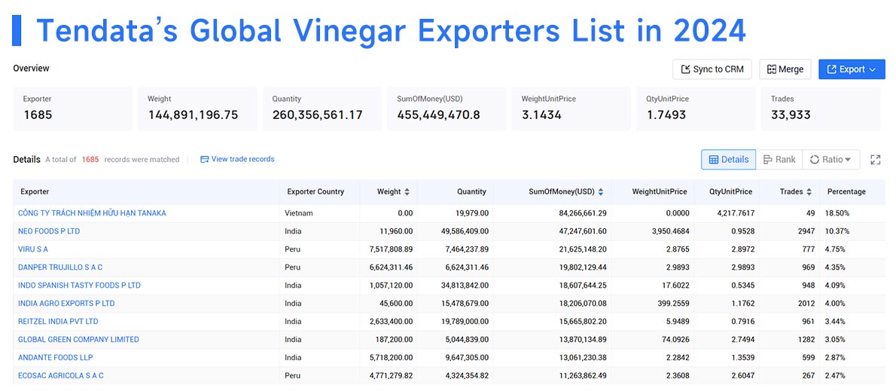This screenshot has height=391, width=896.
Task: Select the Weight 144,891,196.75 overview card
Action: click(x=197, y=108)
